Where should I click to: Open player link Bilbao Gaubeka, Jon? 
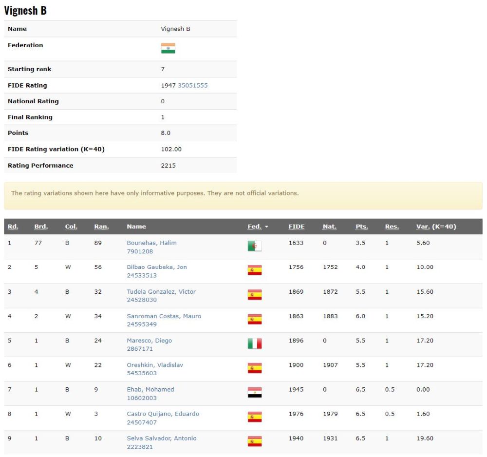[157, 267]
